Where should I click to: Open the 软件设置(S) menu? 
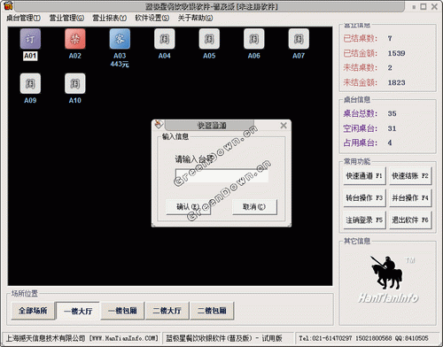tap(152, 18)
